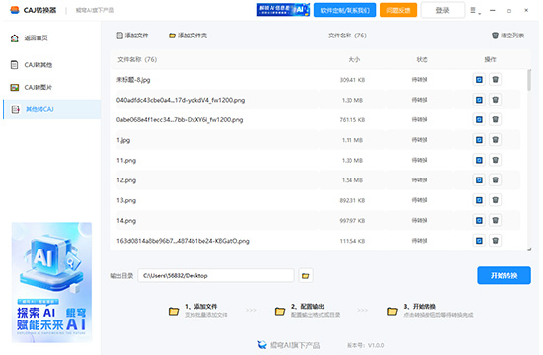The image size is (543, 355).
Task: Open the 探索AI 赋能未来 sidebar advertisement
Action: pos(51,282)
